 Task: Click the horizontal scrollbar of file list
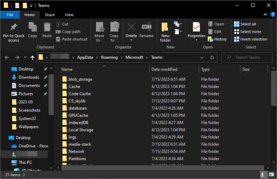tap(158, 168)
